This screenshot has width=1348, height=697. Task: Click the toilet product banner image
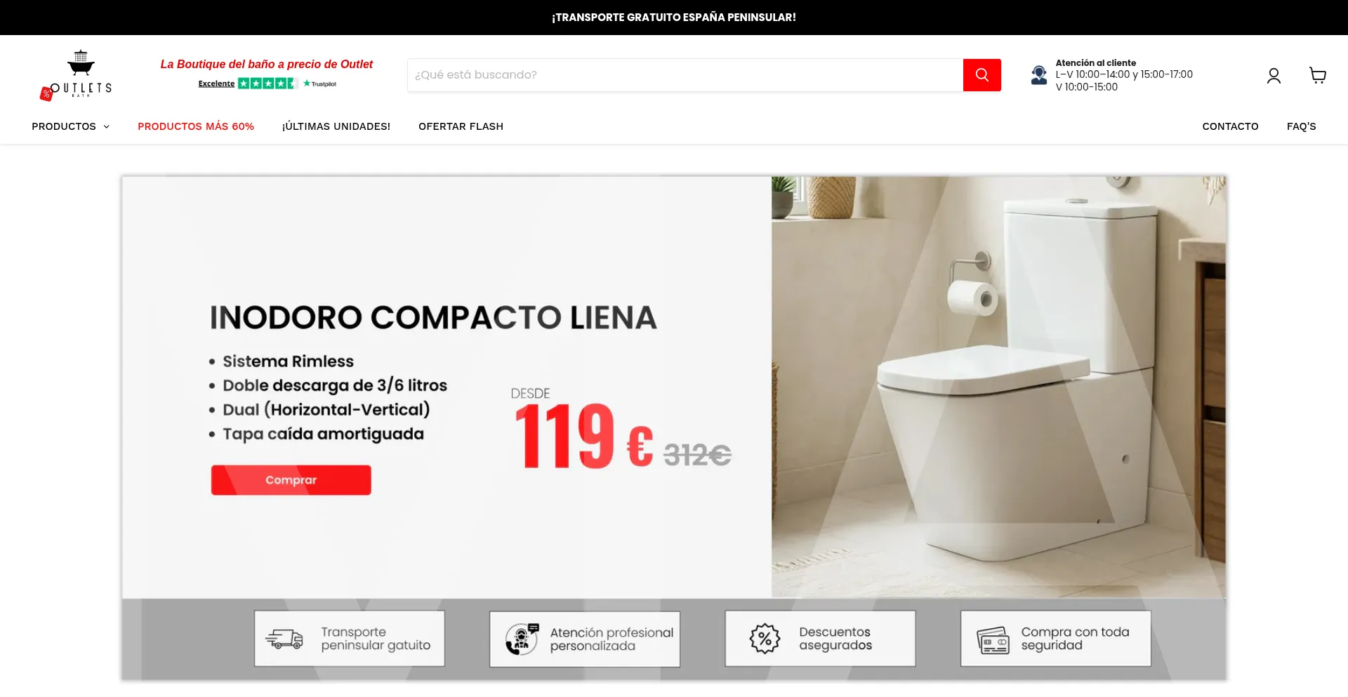[998, 386]
